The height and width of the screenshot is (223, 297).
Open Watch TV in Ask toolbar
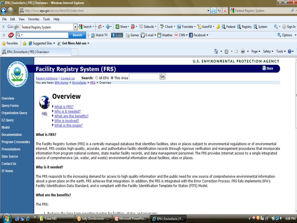(99, 35)
